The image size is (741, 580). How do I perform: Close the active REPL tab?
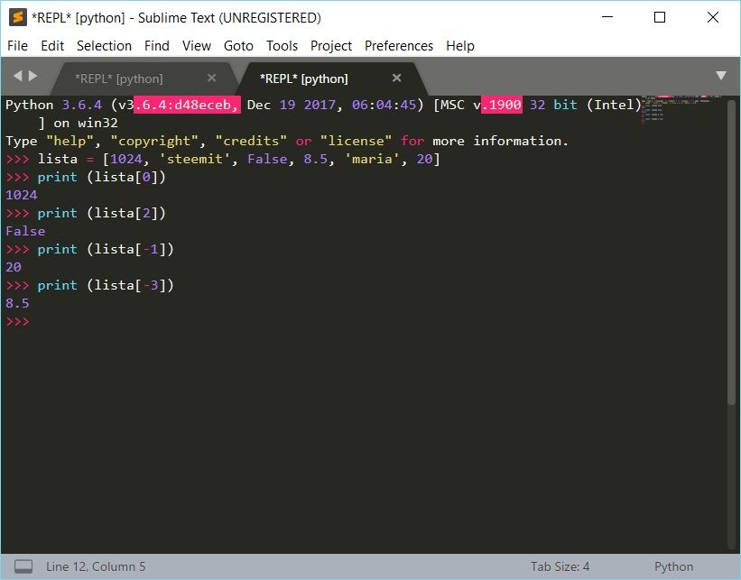click(x=396, y=78)
